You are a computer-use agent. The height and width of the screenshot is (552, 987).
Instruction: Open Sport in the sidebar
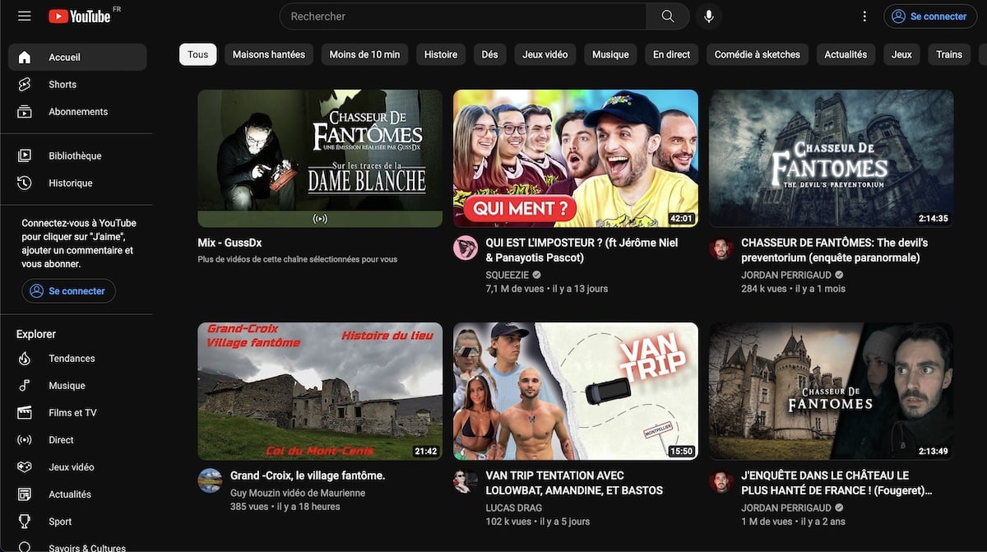[77, 521]
